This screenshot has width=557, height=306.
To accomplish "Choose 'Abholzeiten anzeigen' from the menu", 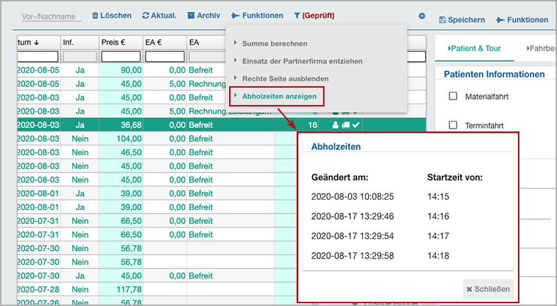I will click(277, 96).
